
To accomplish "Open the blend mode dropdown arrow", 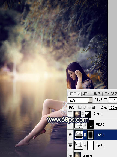I will [x=90, y=100].
